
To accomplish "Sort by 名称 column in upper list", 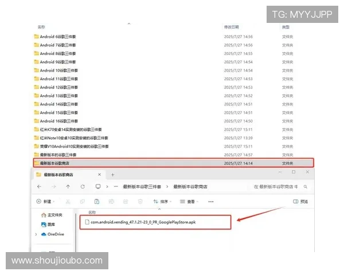I will (x=41, y=27).
